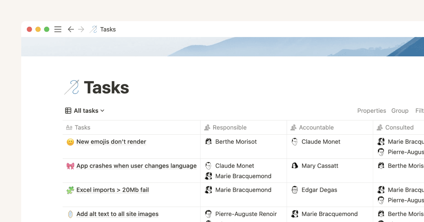Click the Tasks breadcrumb in title bar
The image size is (424, 222).
pos(108,29)
